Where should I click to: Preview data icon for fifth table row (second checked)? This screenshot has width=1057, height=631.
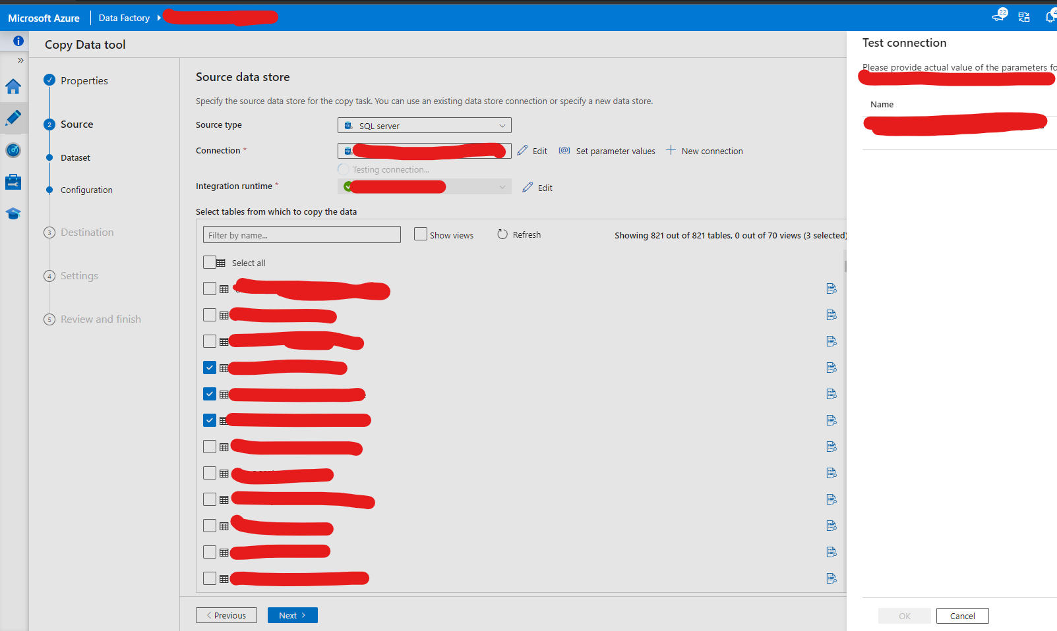tap(831, 394)
